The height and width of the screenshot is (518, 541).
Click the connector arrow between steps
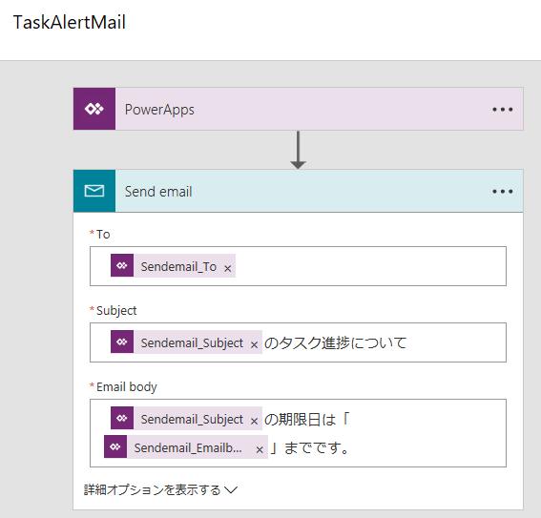coord(298,150)
